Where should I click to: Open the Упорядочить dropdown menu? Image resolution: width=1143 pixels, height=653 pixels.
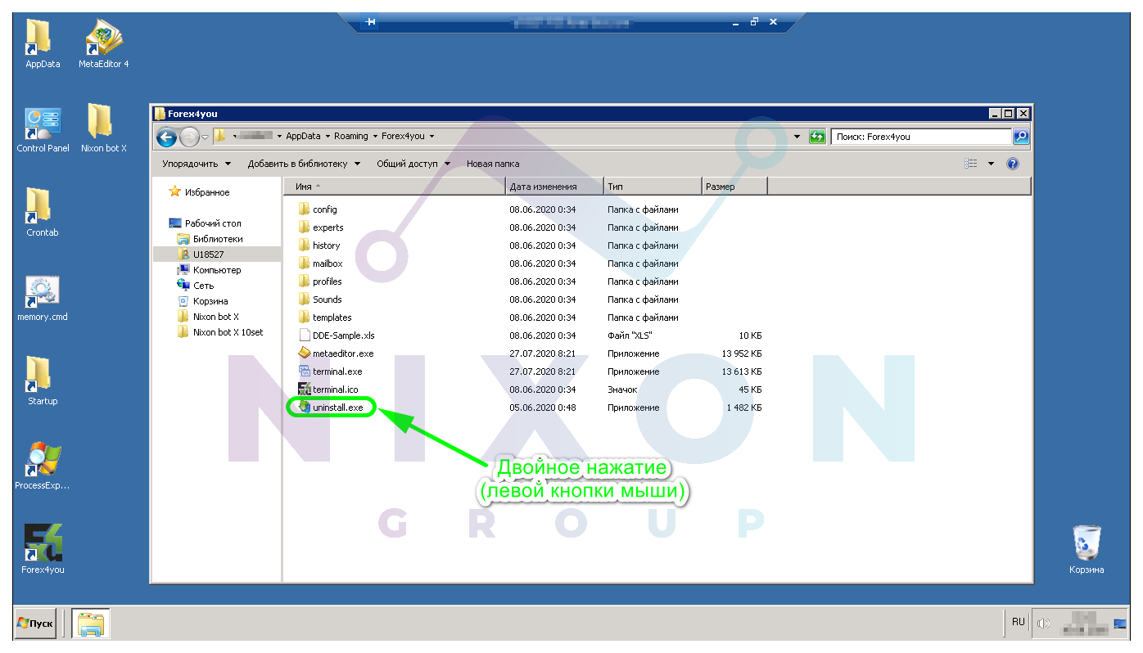click(197, 164)
